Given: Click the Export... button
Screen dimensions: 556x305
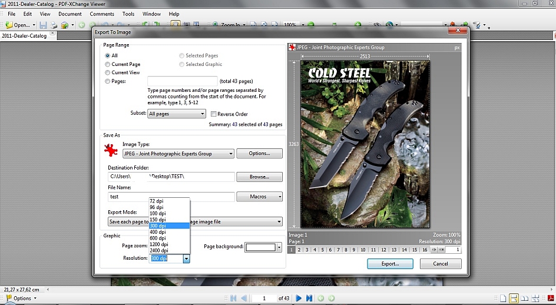Looking at the screenshot, I should point(389,264).
